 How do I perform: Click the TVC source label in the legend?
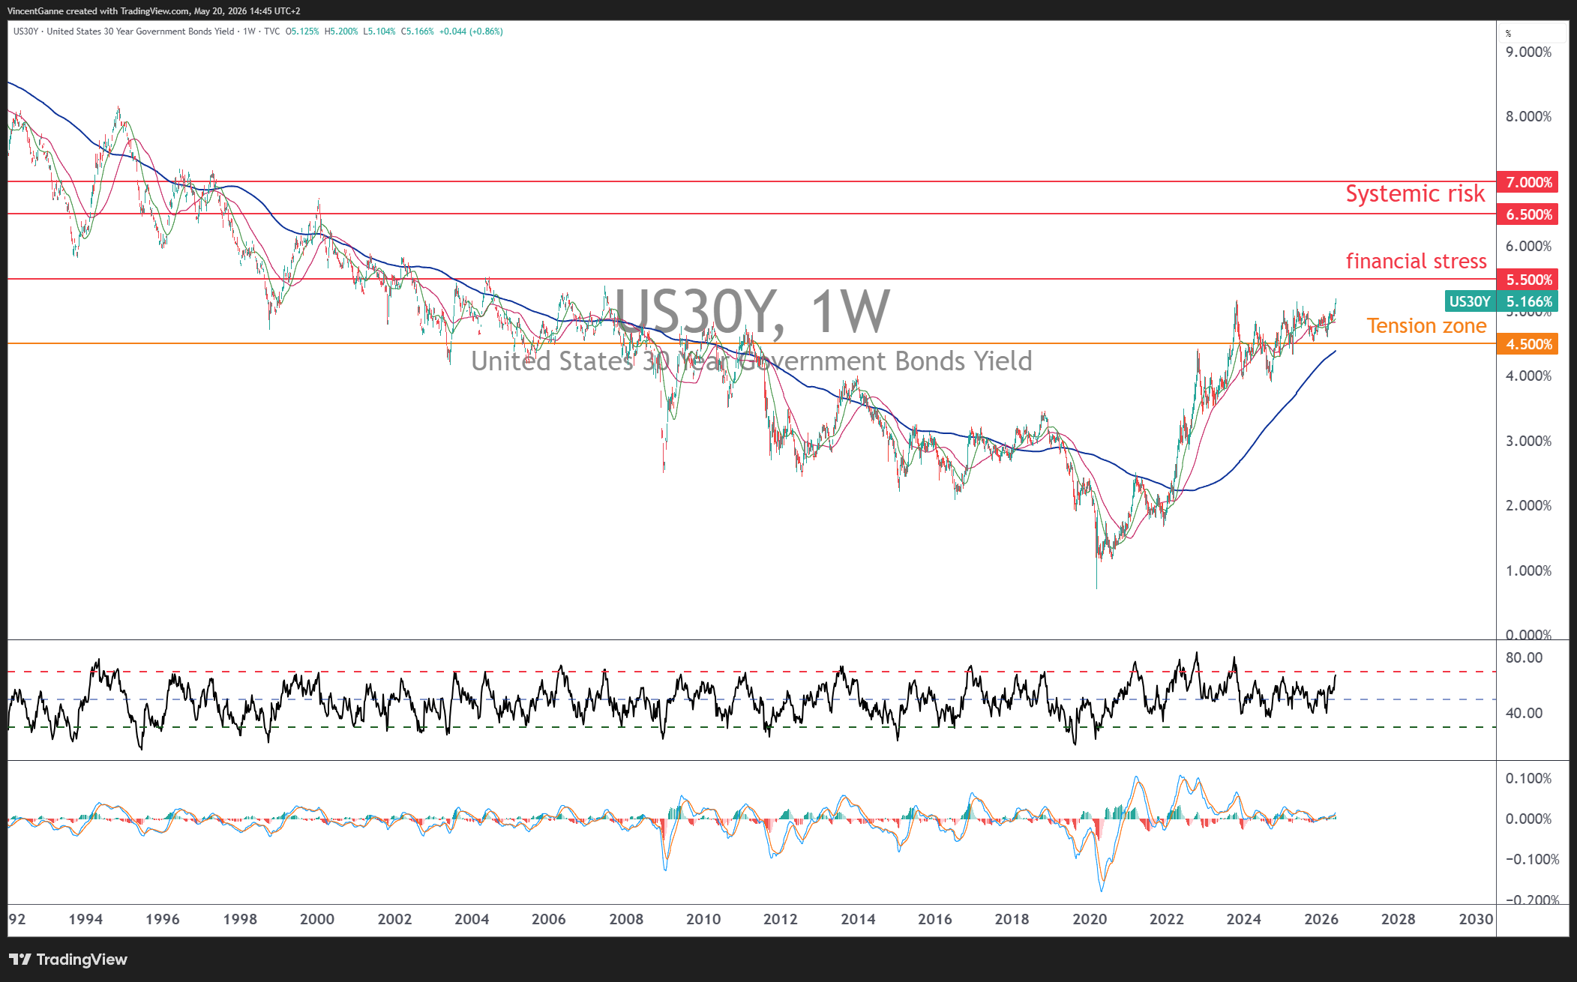pyautogui.click(x=271, y=31)
